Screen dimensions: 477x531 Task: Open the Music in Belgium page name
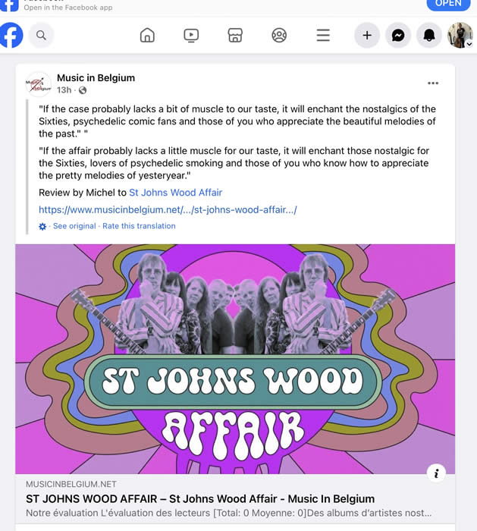tap(96, 78)
